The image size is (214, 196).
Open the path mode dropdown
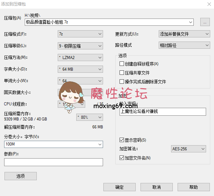tap(184, 45)
